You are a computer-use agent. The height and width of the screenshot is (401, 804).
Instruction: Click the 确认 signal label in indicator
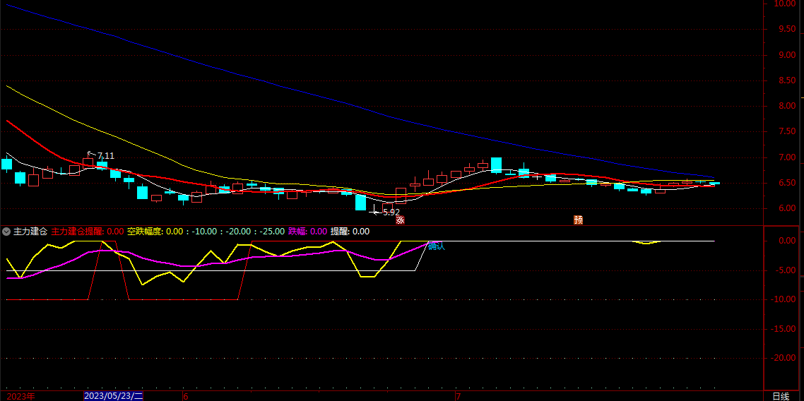coord(437,246)
